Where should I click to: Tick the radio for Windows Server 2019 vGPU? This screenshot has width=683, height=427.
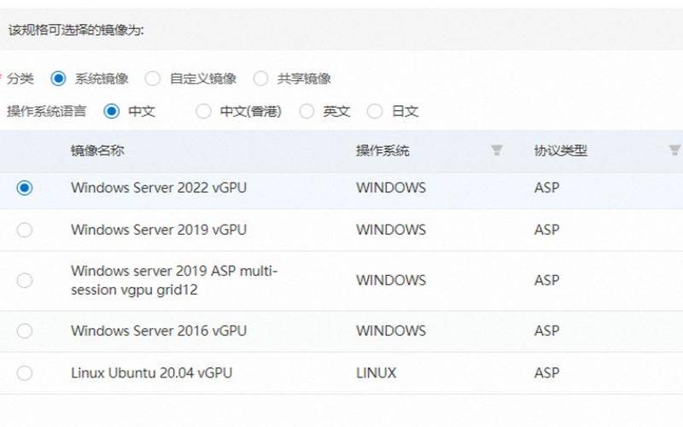[25, 230]
